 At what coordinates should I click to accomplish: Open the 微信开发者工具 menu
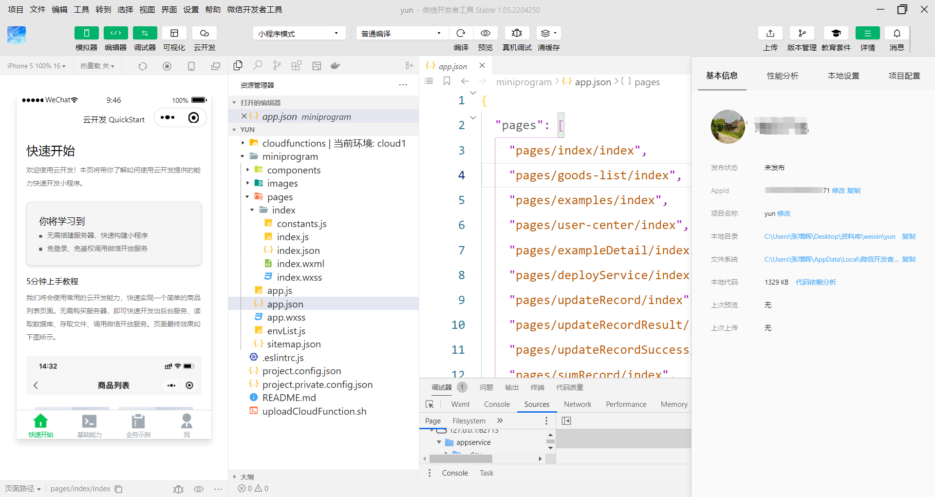click(255, 10)
